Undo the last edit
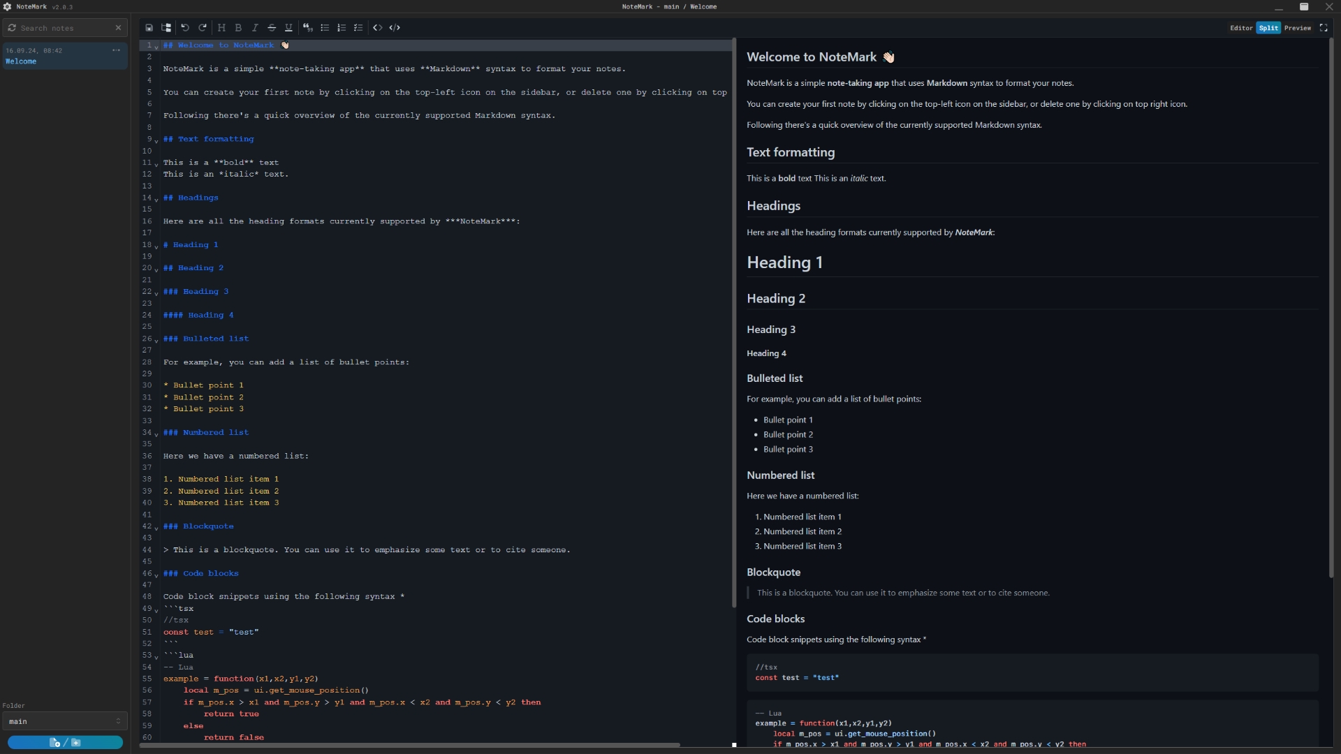The image size is (1341, 754). [185, 28]
